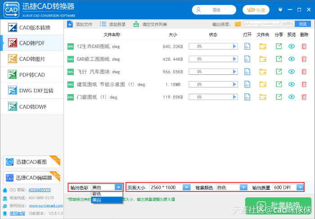Viewport: 315px width, 219px height.
Task: Open folder icon for 12生肖CAD图纸.dwg
Action: tap(263, 46)
